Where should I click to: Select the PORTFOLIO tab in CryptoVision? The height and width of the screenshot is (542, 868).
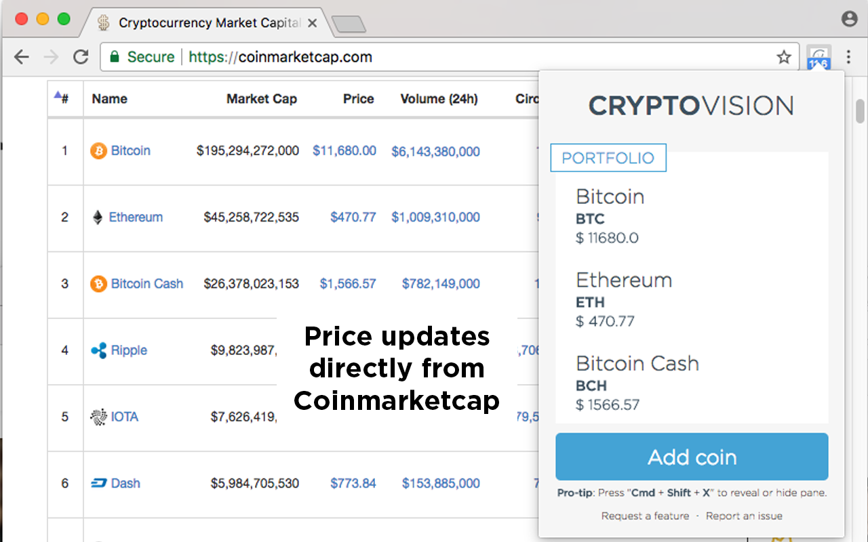608,158
